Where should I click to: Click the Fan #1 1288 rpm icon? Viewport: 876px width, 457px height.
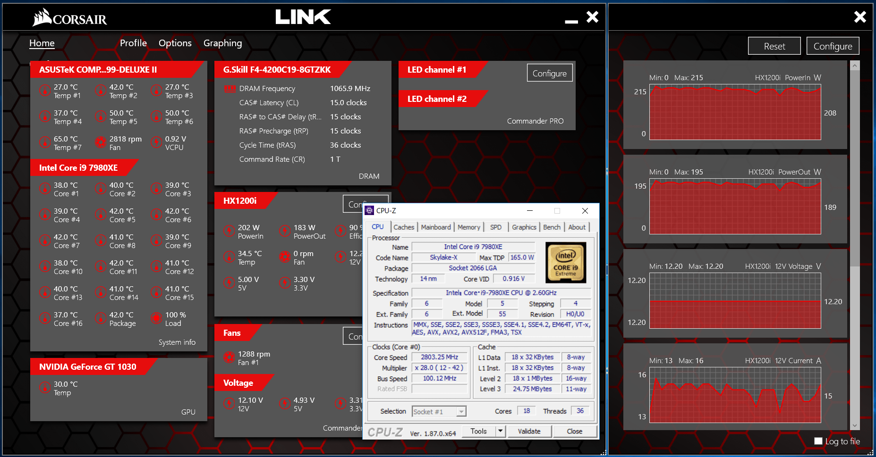(x=229, y=357)
